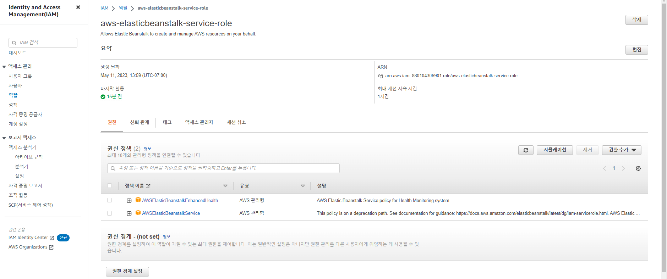Click the 편집 button
The width and height of the screenshot is (667, 279).
click(636, 50)
